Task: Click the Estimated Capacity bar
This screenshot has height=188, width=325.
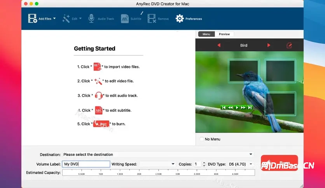Action: pyautogui.click(x=159, y=172)
